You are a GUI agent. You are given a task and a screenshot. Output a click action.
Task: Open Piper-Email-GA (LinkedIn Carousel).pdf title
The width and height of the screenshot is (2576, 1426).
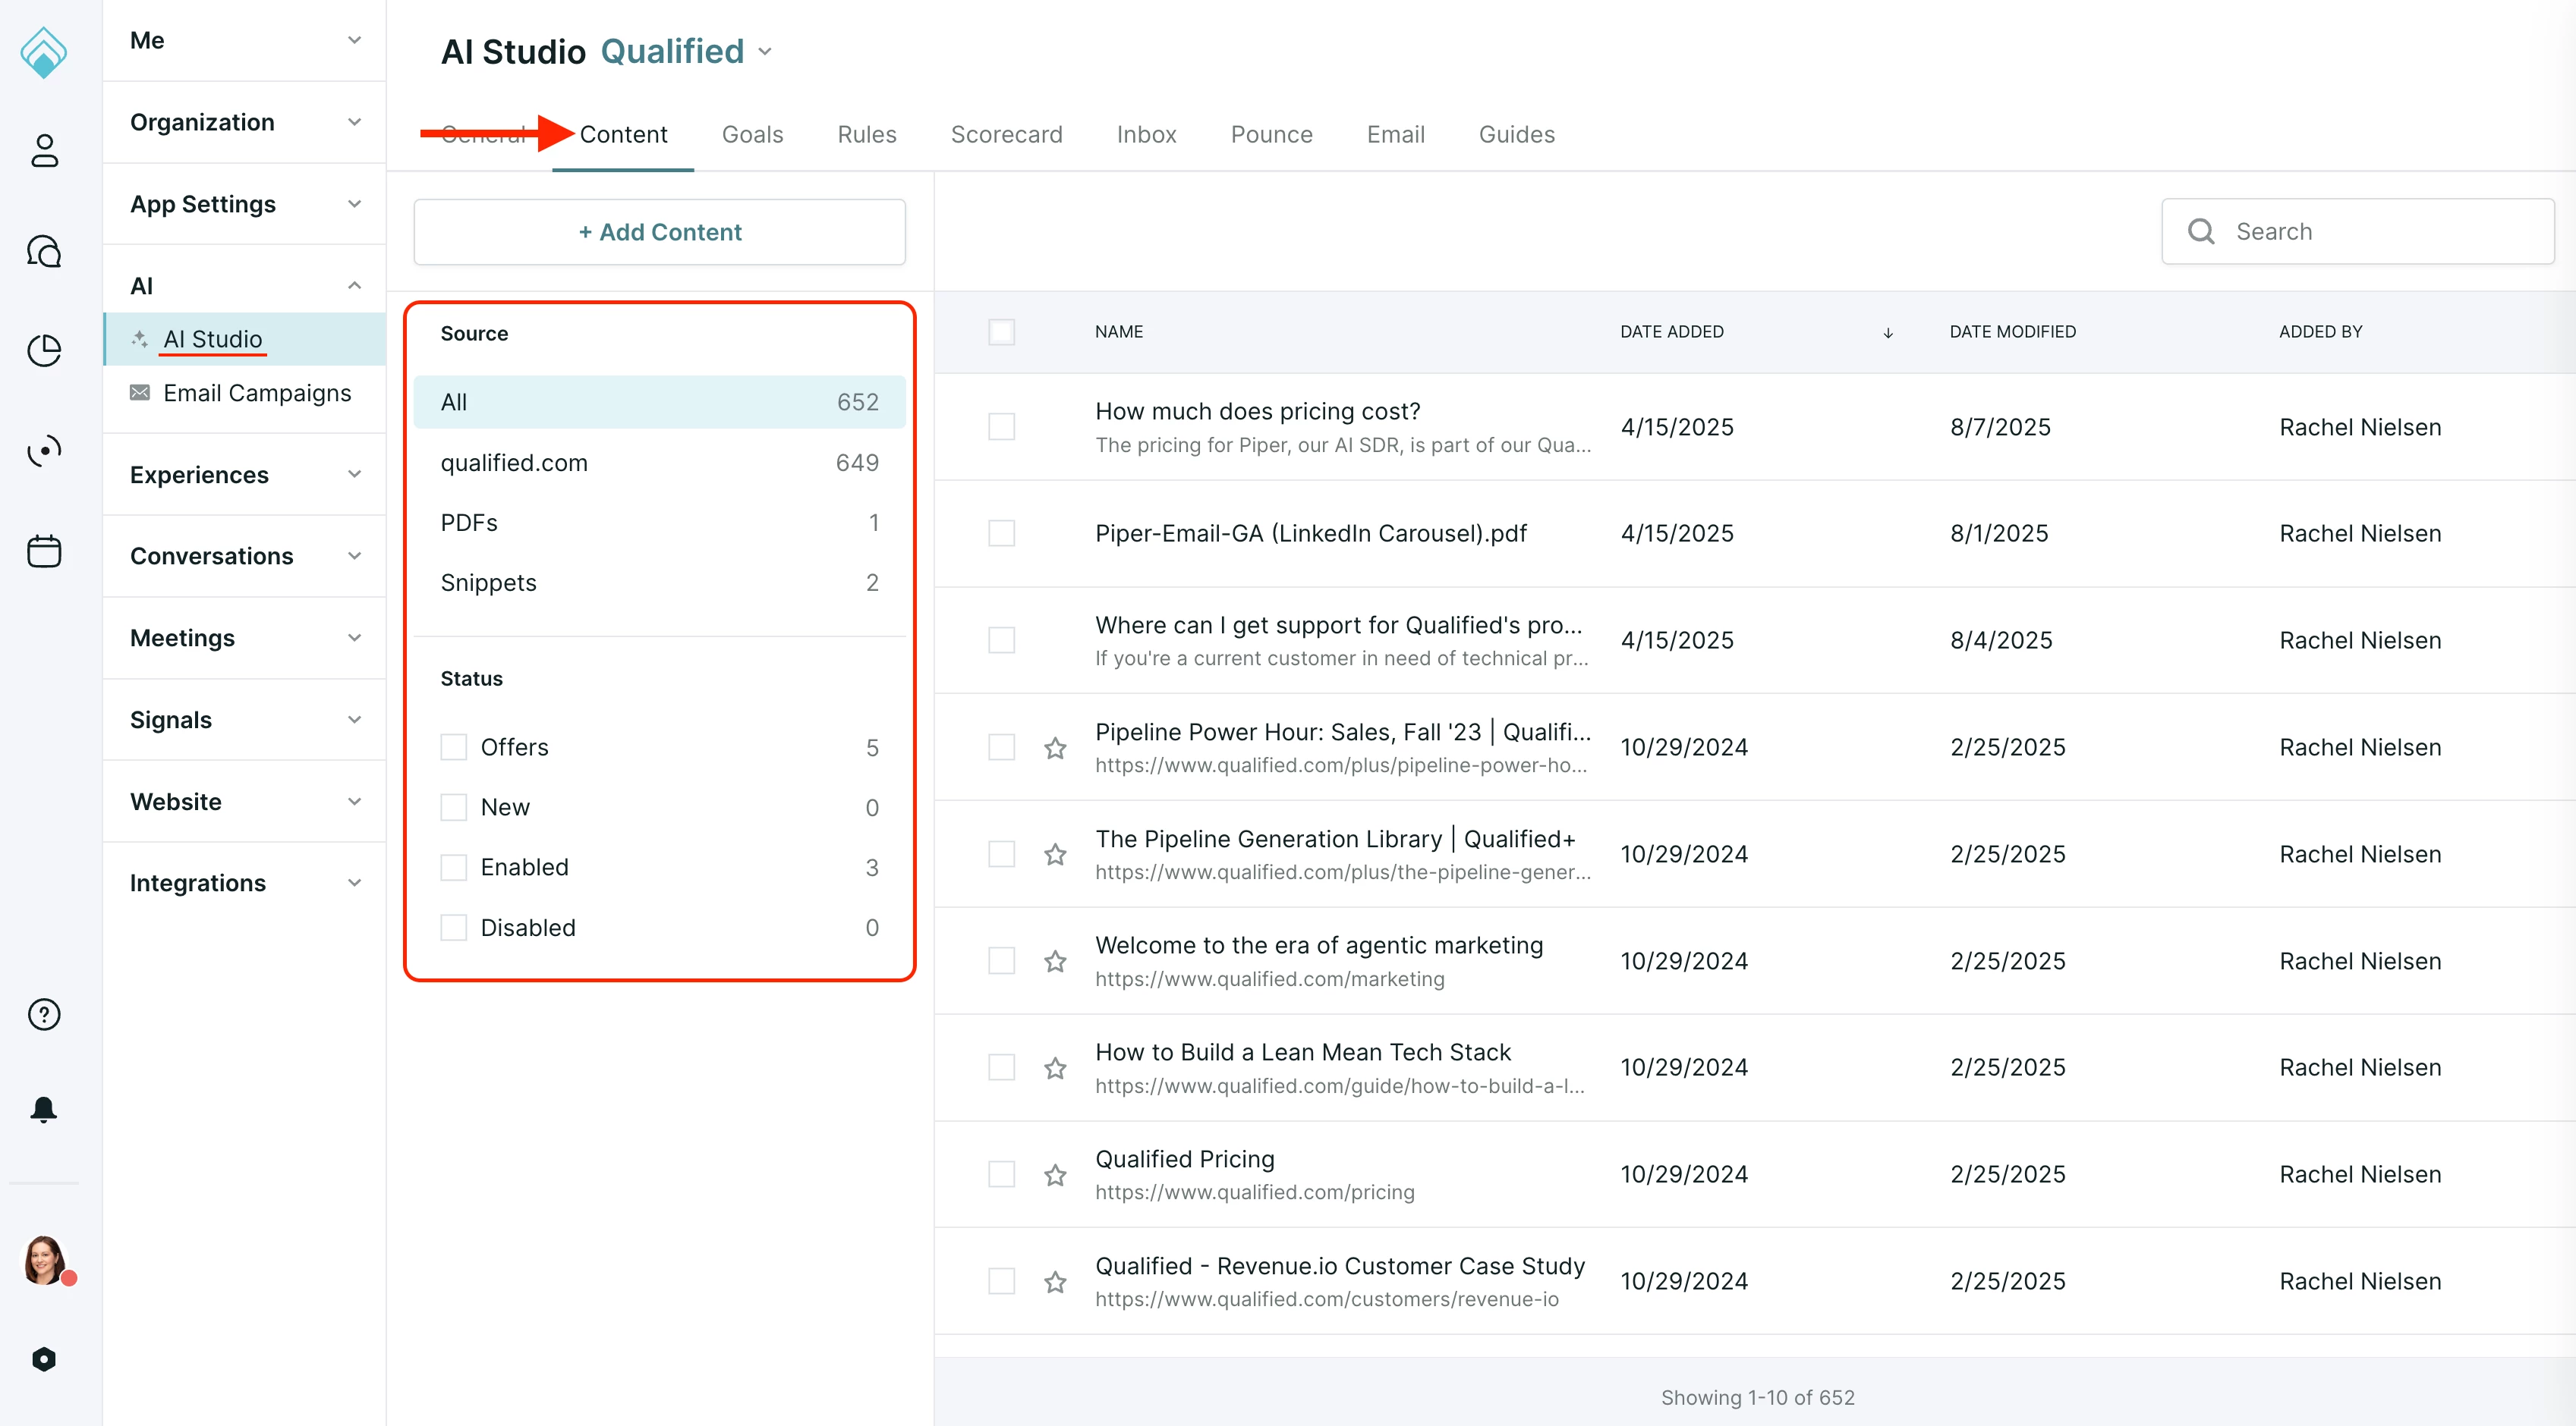1311,534
